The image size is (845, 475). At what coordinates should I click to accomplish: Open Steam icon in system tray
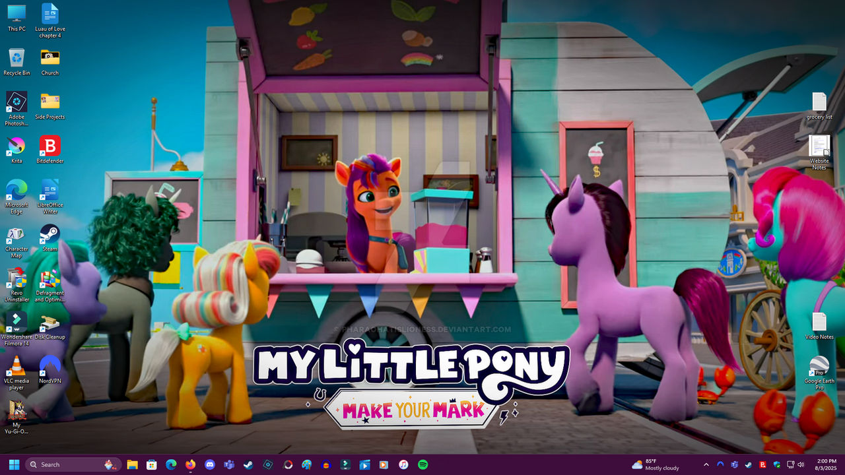[749, 464]
